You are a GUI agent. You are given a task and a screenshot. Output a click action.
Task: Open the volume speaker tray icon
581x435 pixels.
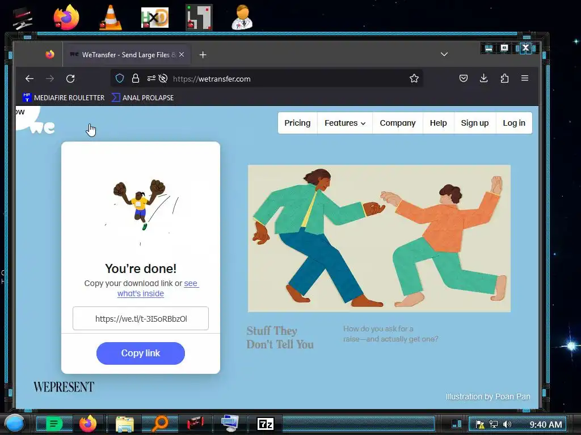click(x=507, y=424)
